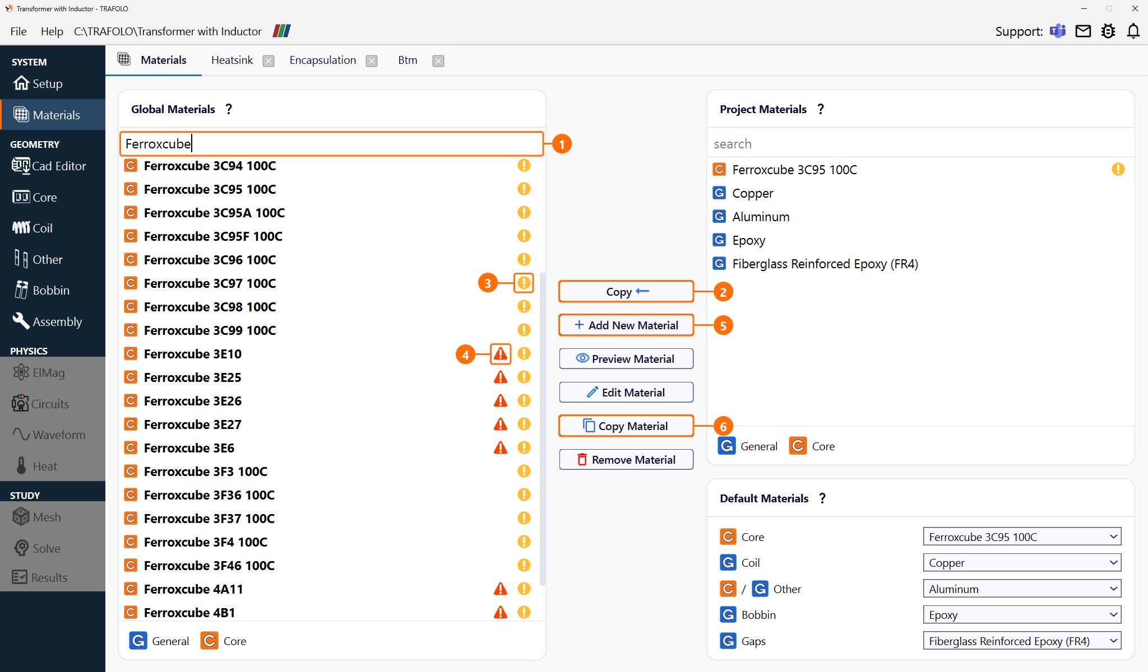Open the Help menu
The height and width of the screenshot is (672, 1148).
point(52,31)
